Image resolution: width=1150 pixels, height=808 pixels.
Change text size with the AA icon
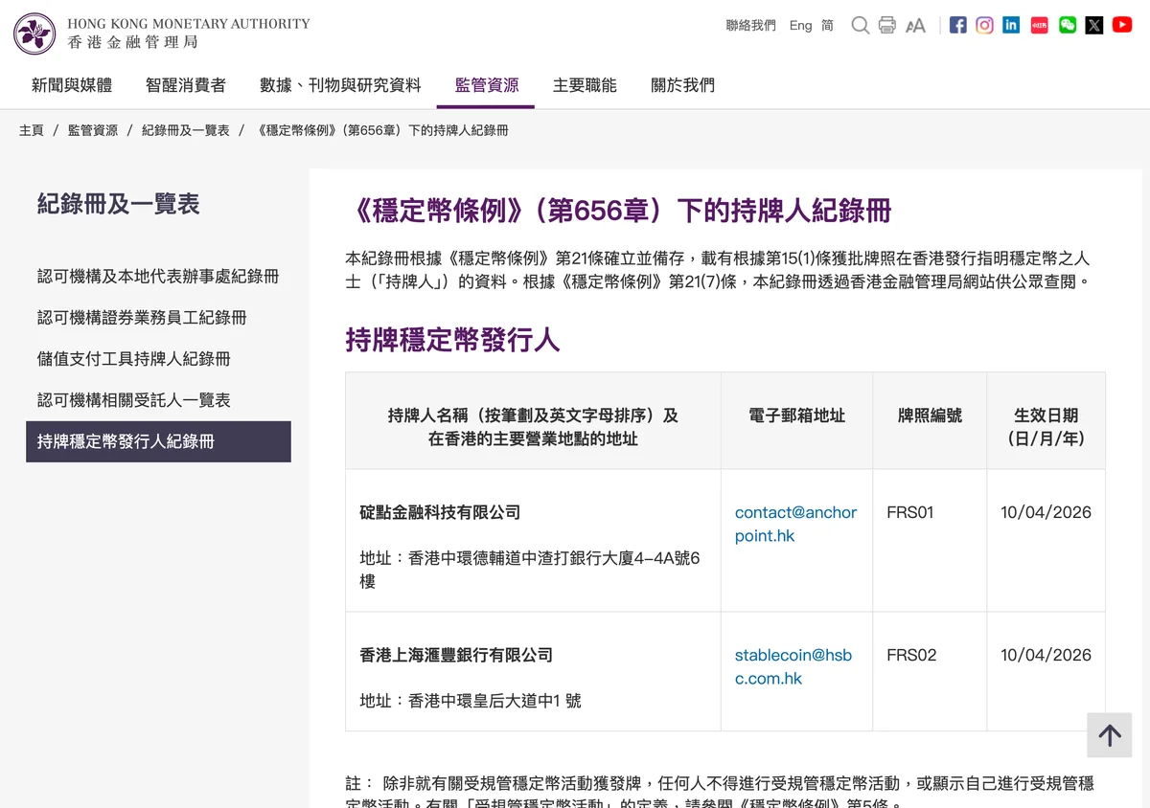(915, 26)
